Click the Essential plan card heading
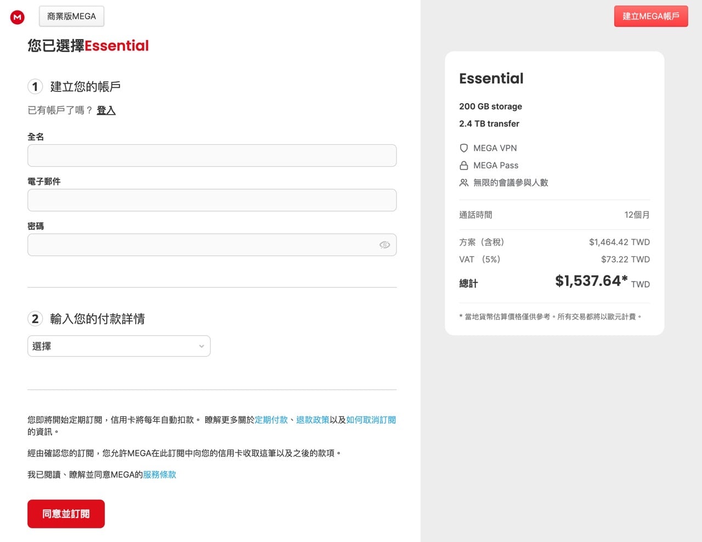 tap(491, 78)
